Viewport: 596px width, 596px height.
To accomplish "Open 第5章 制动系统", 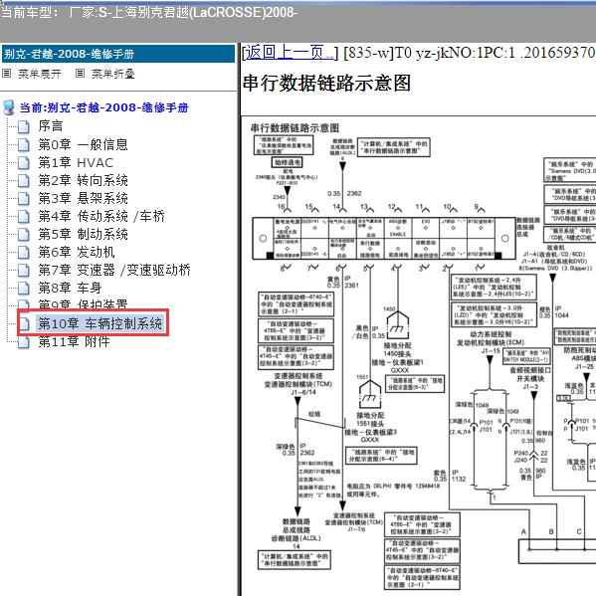I will [x=83, y=234].
